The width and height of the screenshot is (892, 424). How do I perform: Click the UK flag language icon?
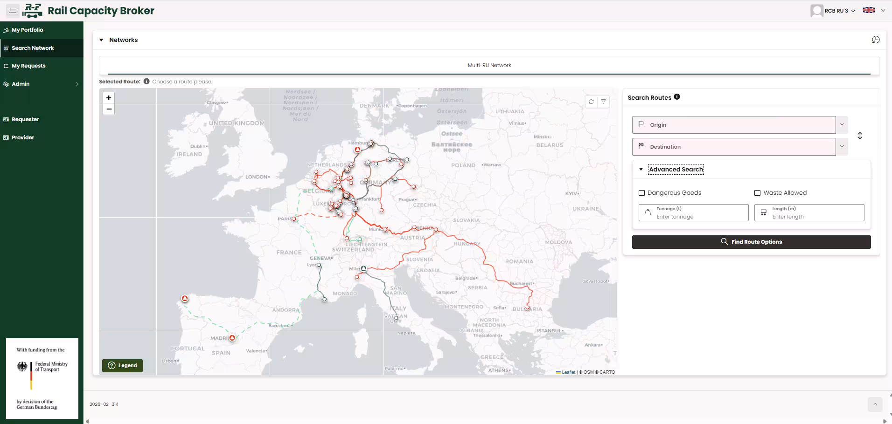tap(869, 10)
